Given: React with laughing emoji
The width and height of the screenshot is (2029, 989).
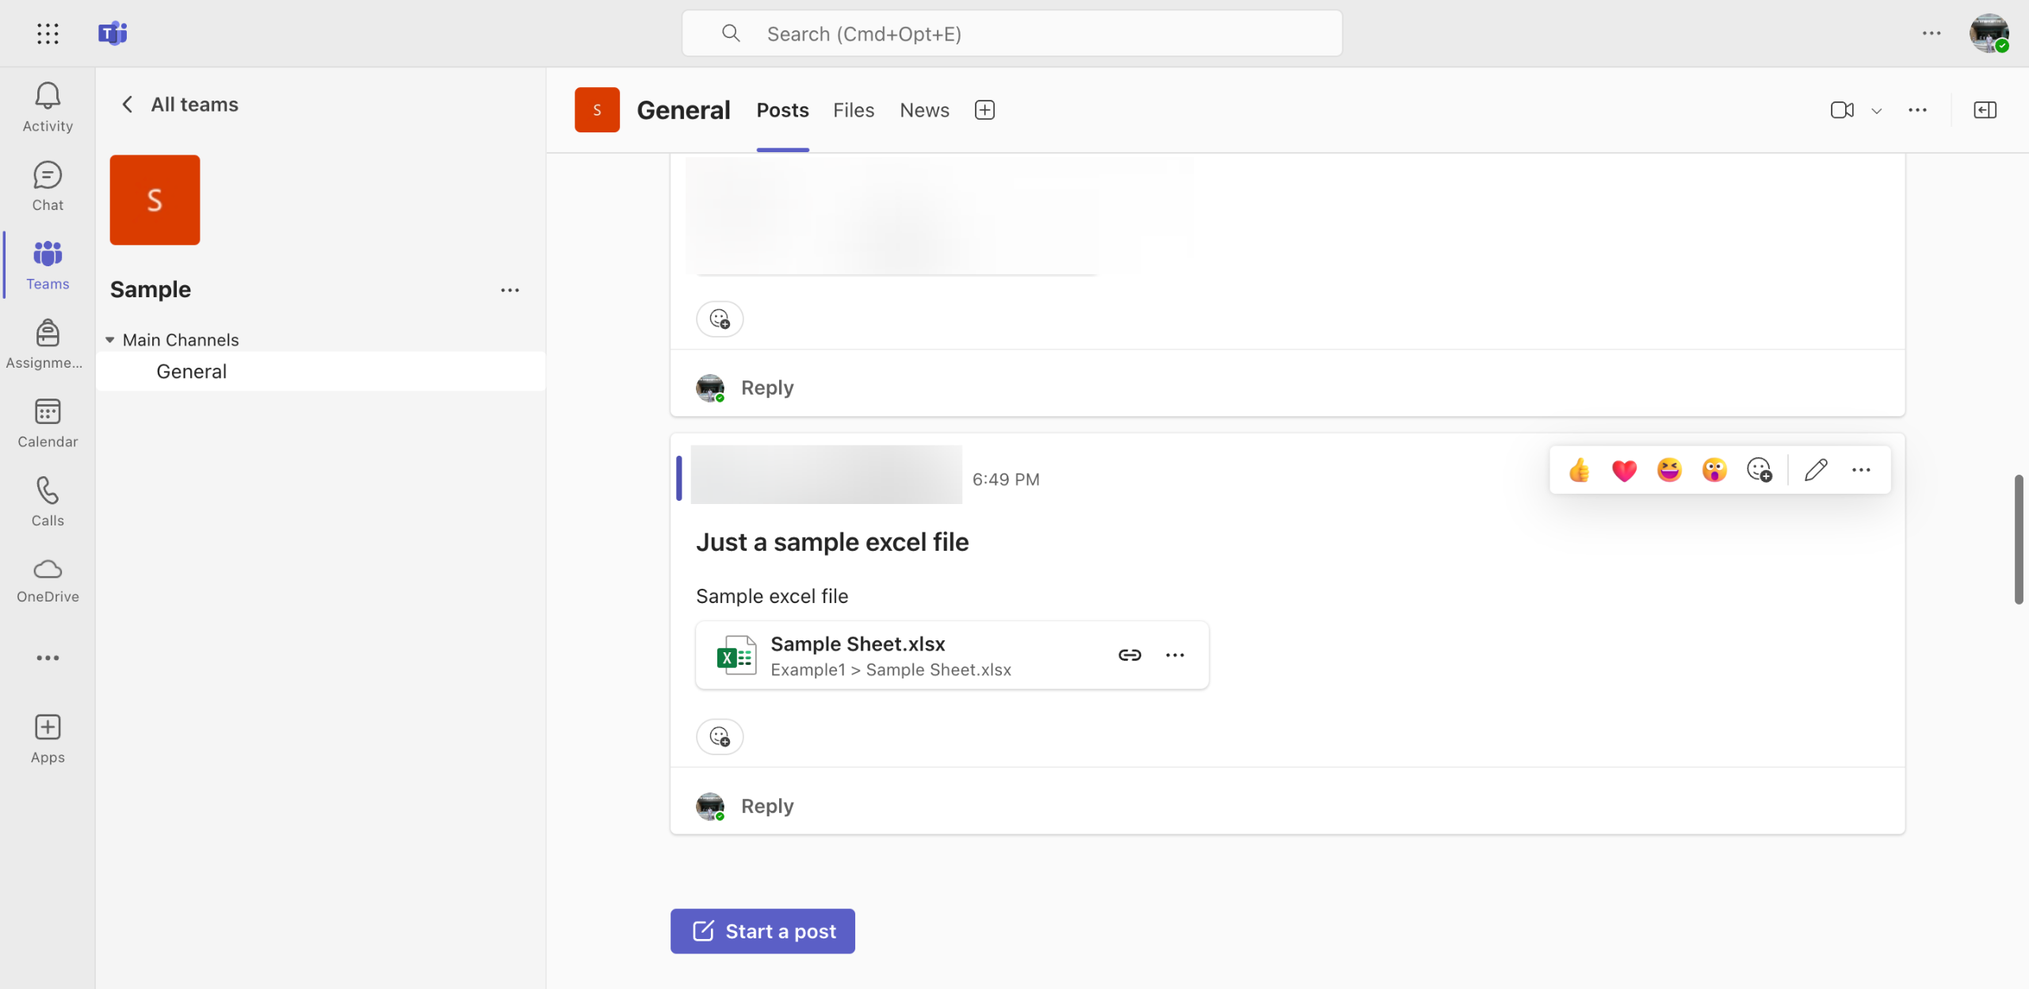Looking at the screenshot, I should pos(1669,470).
